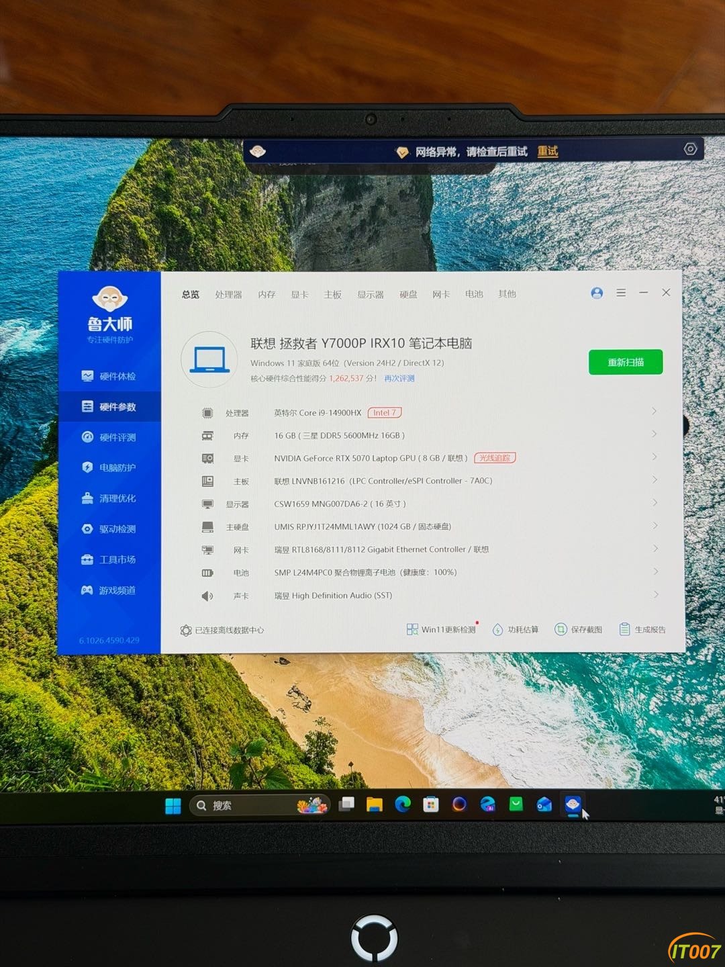The height and width of the screenshot is (967, 725).
Task: Click the 再次评测 link
Action: coord(399,379)
